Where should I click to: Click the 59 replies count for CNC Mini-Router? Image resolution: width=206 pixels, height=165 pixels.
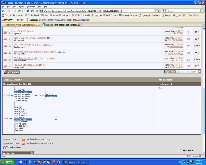click(x=188, y=46)
